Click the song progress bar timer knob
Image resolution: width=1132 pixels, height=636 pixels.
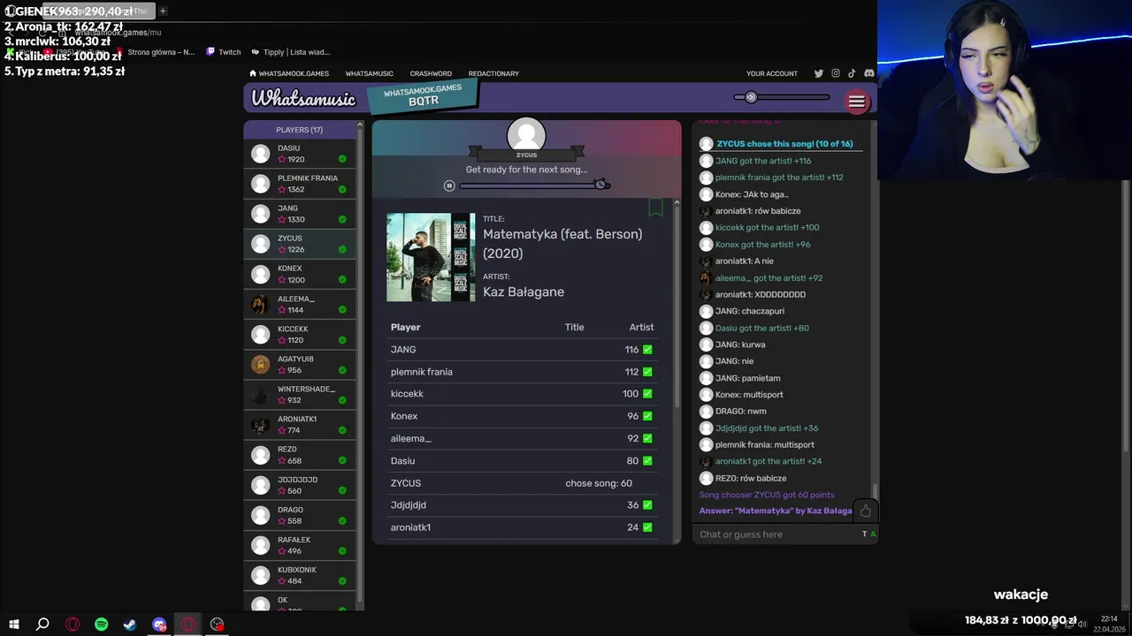(601, 184)
